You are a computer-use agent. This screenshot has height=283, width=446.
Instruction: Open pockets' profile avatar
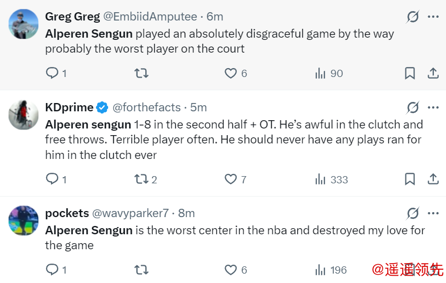(x=23, y=220)
